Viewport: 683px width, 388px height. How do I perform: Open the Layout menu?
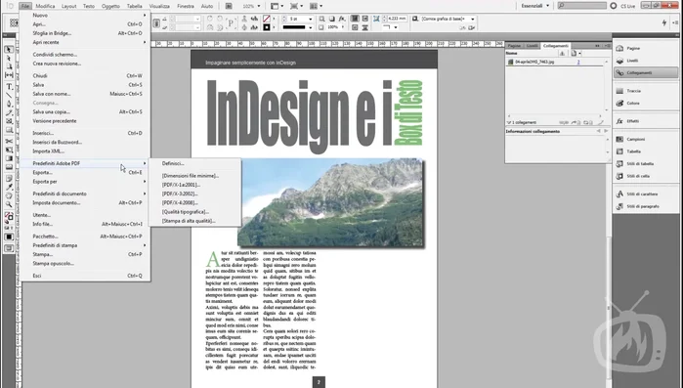point(68,6)
